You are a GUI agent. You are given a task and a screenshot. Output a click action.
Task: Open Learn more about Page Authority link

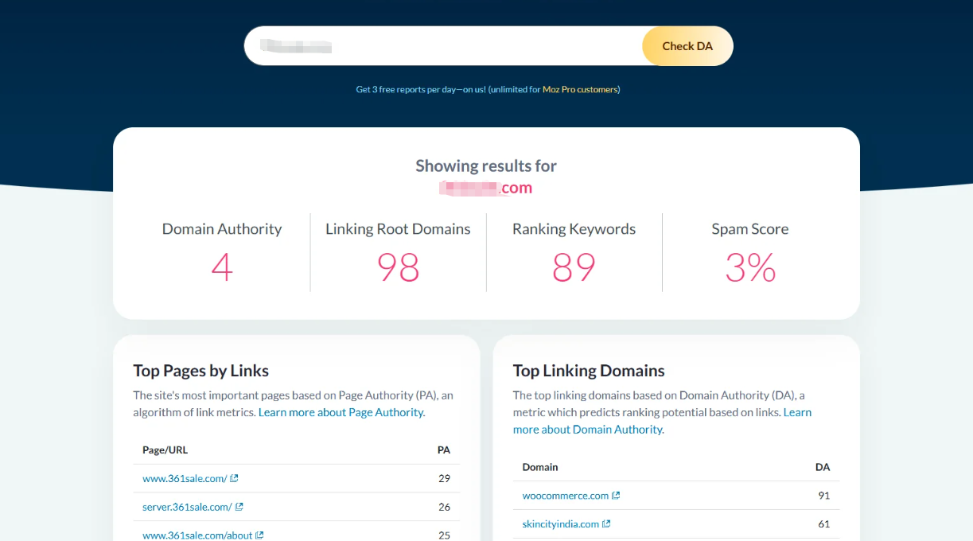point(341,412)
